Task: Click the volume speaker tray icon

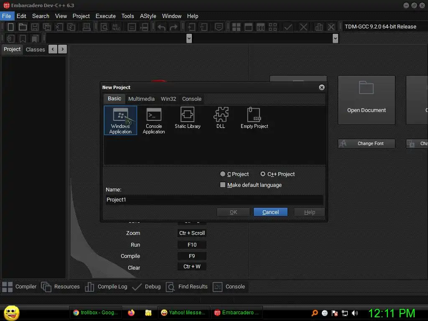Action: pyautogui.click(x=355, y=313)
